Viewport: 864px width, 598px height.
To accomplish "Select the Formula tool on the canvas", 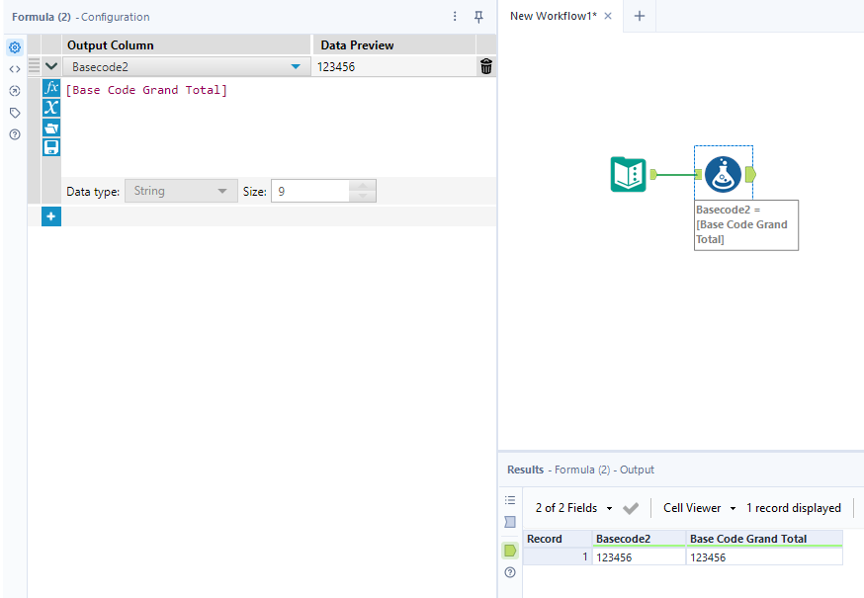I will 723,173.
